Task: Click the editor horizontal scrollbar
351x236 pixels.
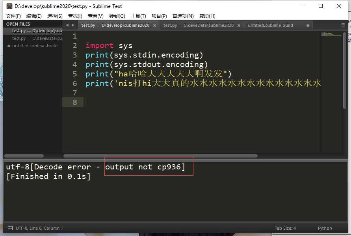Action: click(160, 156)
